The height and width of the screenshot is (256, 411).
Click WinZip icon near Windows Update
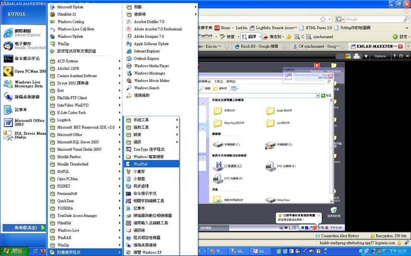(53, 44)
